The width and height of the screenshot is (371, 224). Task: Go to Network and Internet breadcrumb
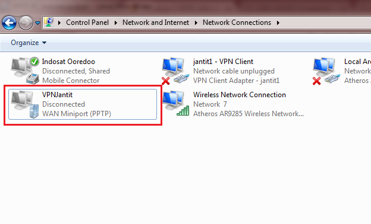point(155,23)
